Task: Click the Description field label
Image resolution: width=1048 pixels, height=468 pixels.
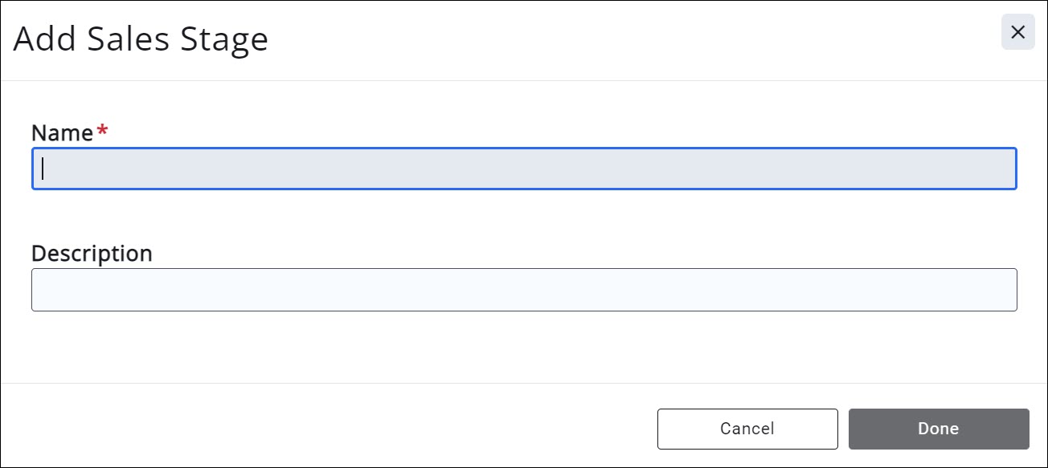Action: [x=92, y=254]
